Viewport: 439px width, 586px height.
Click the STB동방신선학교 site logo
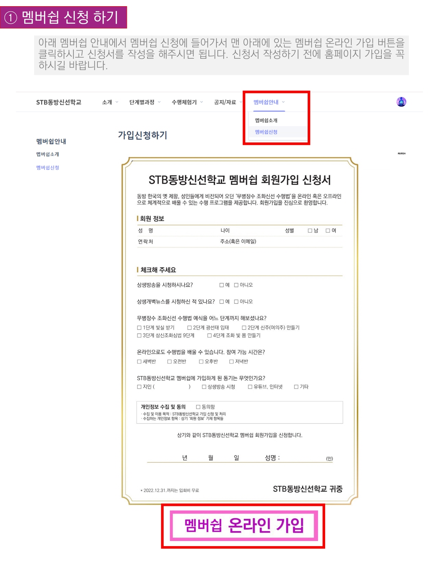(59, 102)
